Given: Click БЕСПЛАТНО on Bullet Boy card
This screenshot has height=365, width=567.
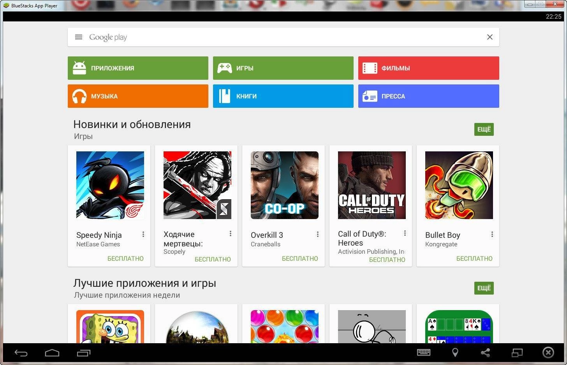Looking at the screenshot, I should pyautogui.click(x=474, y=258).
